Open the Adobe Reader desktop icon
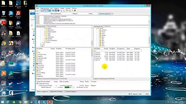The width and height of the screenshot is (186, 104). [3, 25]
